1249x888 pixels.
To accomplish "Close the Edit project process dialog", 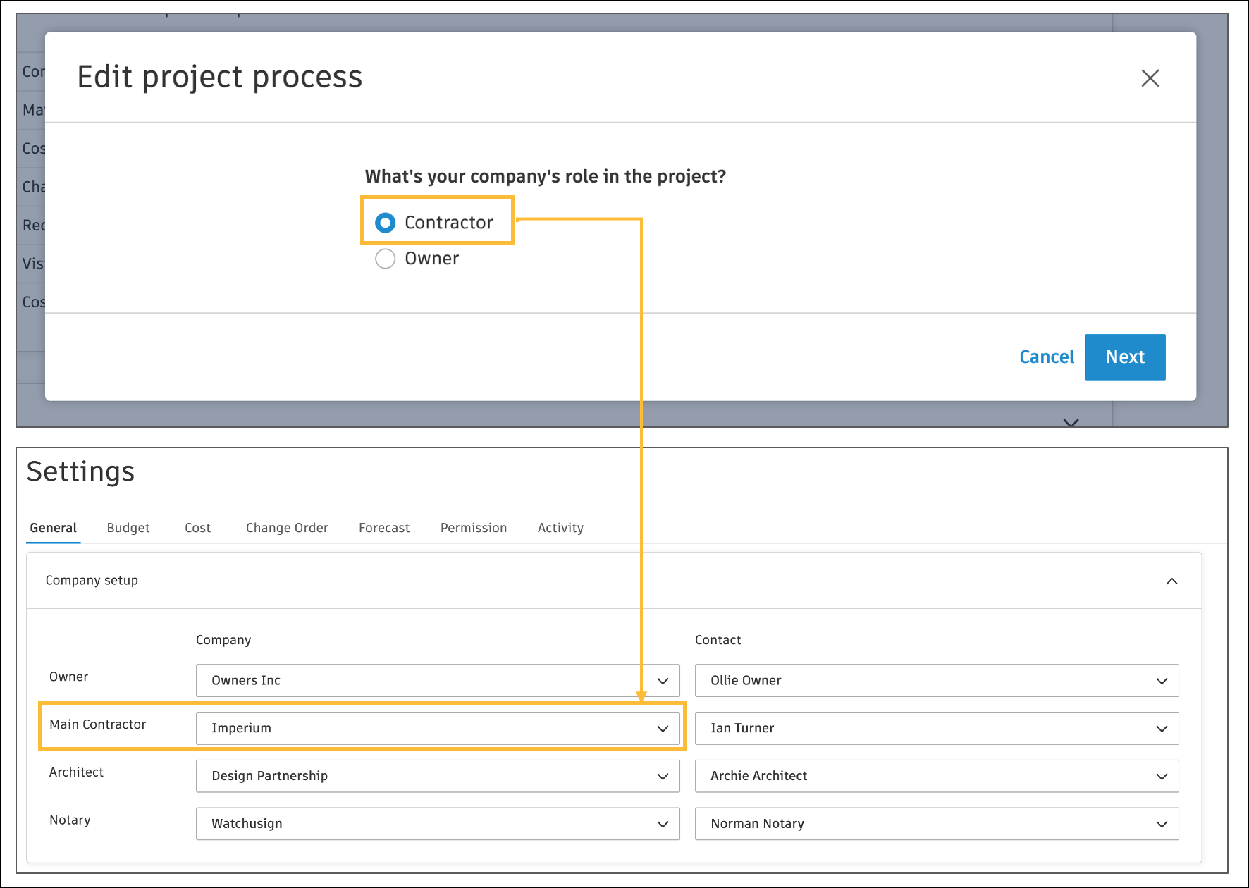I will [1150, 78].
